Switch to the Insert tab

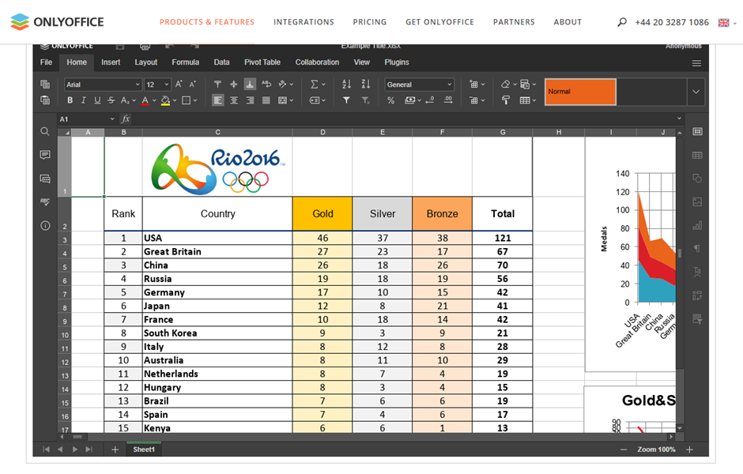coord(111,62)
